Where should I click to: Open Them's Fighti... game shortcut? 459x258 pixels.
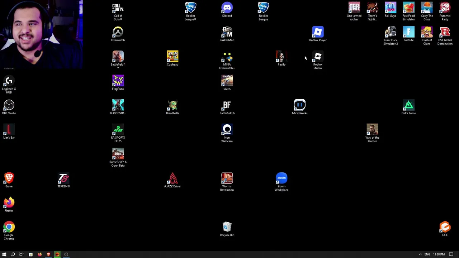tap(372, 11)
